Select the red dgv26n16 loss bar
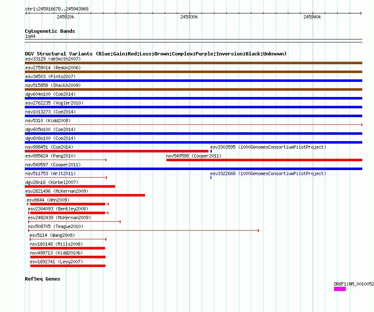374x312 pixels. coord(70,186)
